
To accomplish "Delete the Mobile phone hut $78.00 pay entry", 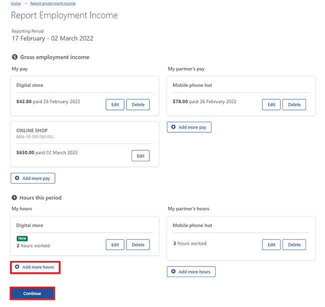I will click(294, 104).
